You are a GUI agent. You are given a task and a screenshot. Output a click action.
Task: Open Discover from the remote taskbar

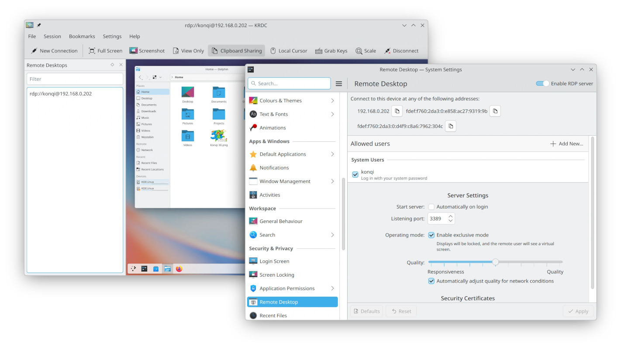tap(156, 269)
